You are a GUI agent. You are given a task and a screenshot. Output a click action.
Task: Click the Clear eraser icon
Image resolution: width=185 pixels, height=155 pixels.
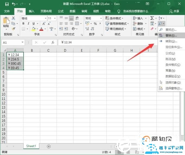(152, 29)
